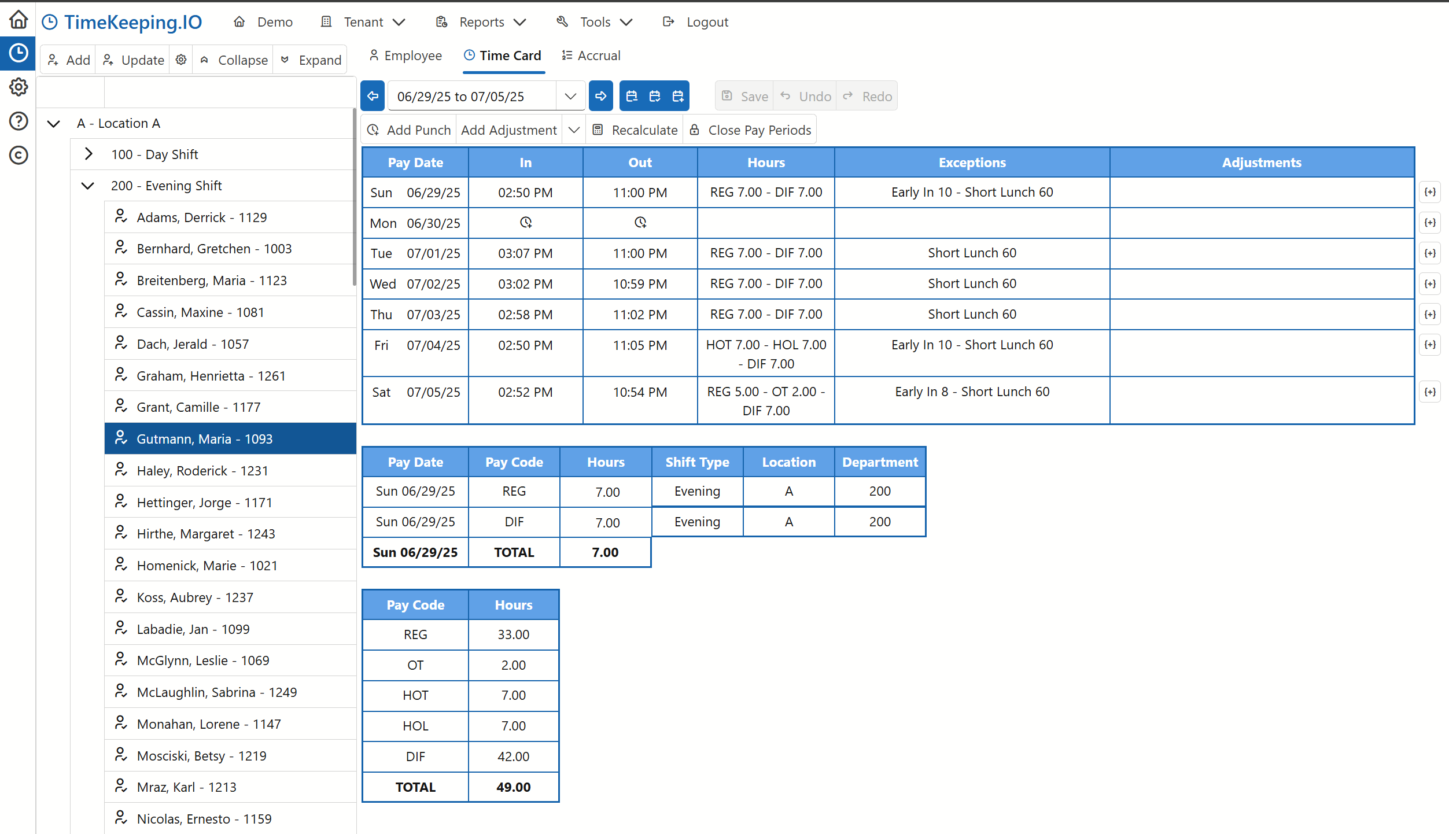1449x834 pixels.
Task: Click the gear icon next to Update button
Action: (180, 59)
